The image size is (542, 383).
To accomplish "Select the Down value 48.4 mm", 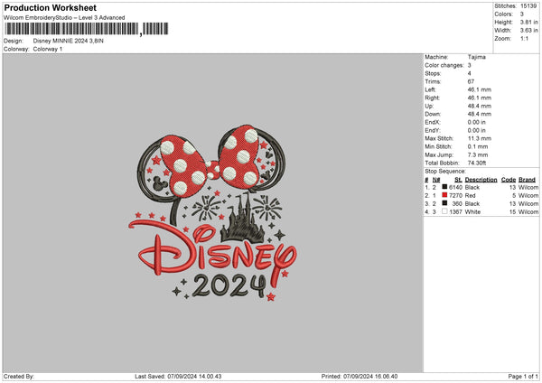I will (480, 114).
